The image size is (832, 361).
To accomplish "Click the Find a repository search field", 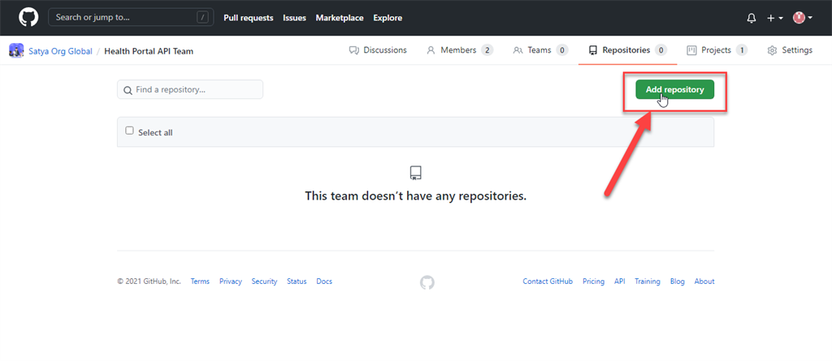I will pos(190,89).
